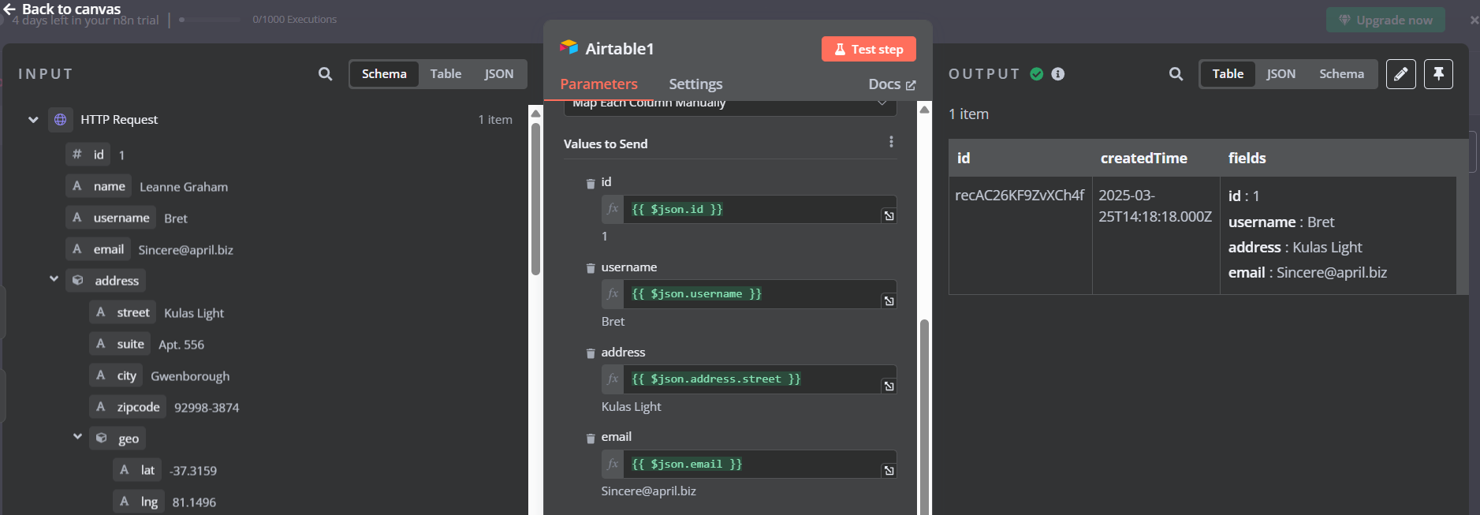Delete the username field using trash icon
Viewport: 1480px width, 515px height.
591,268
